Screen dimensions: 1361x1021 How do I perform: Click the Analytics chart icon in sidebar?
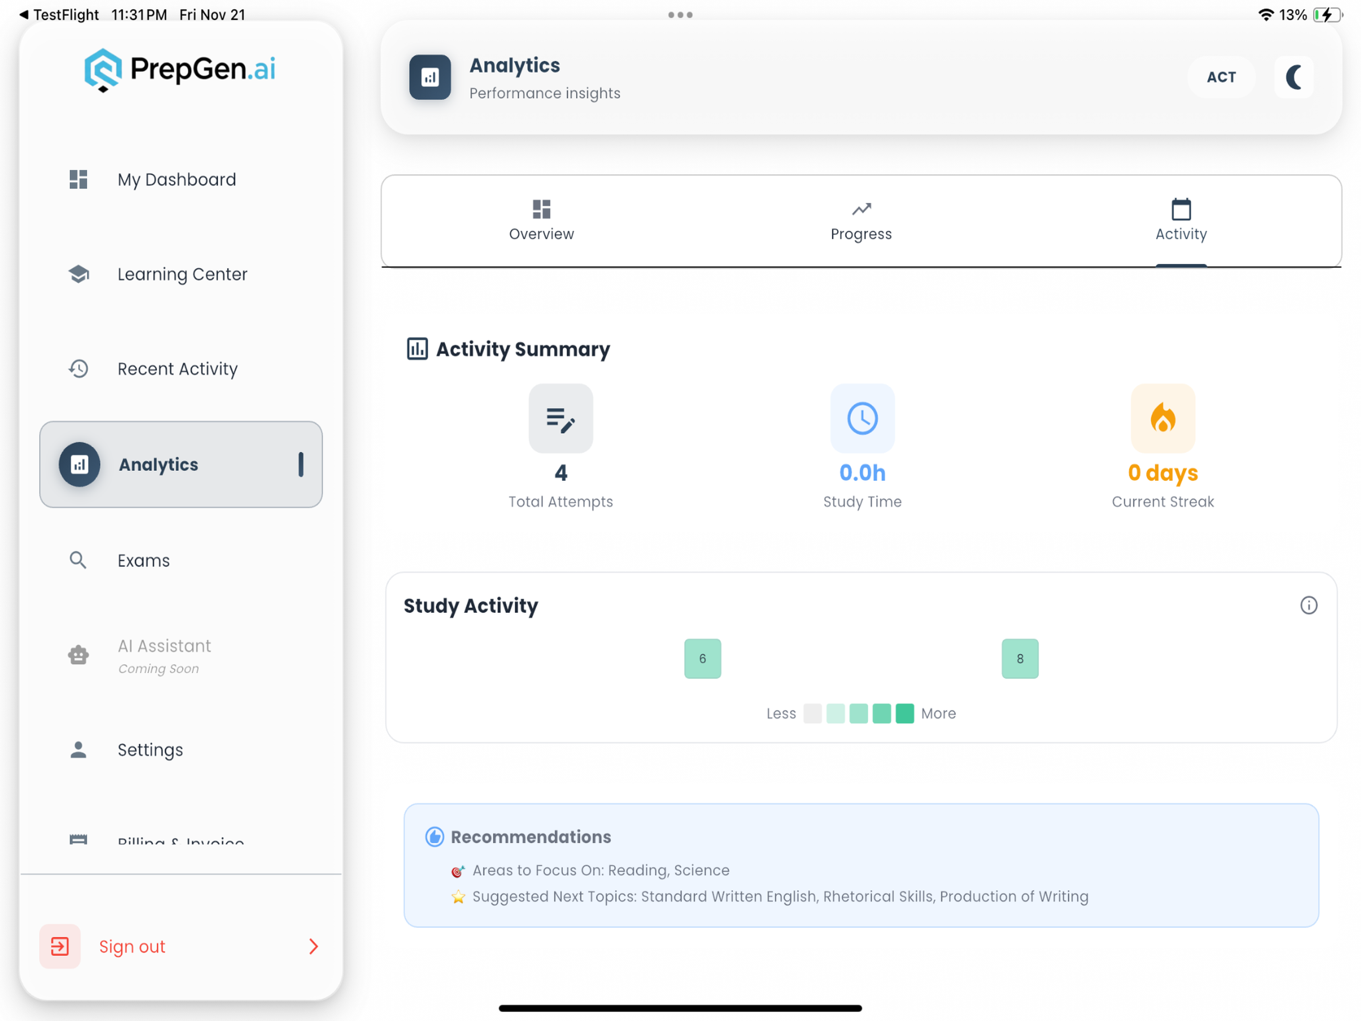point(79,464)
